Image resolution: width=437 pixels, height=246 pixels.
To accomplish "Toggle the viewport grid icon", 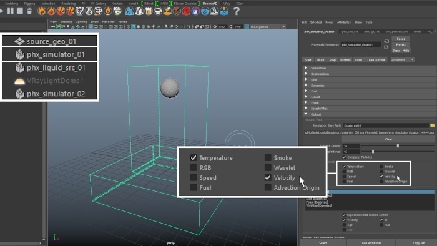I will coord(91,27).
